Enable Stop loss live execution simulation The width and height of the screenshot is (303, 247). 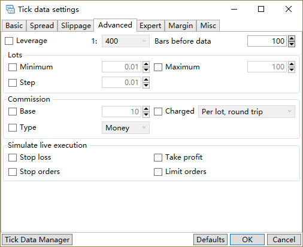13,157
